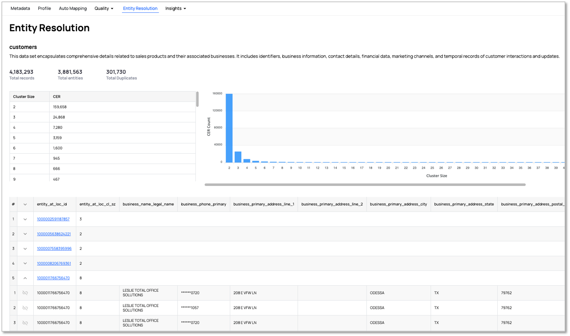The image size is (570, 336).
Task: Open the 1000011766756470 entity link in row 5
Action: click(x=53, y=278)
